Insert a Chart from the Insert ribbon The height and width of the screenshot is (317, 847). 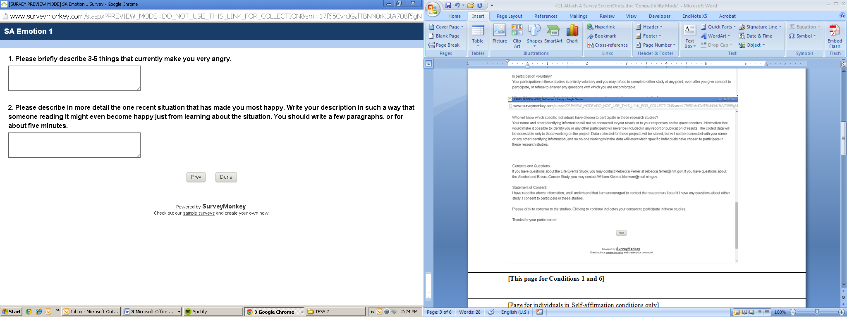[x=572, y=34]
